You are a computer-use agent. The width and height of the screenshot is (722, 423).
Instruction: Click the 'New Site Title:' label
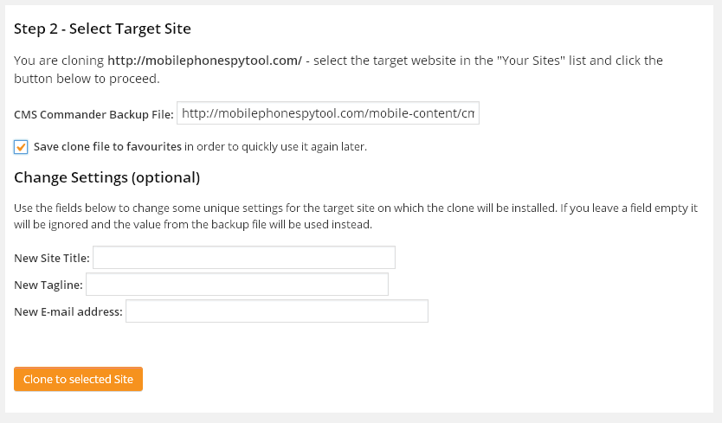click(x=52, y=259)
